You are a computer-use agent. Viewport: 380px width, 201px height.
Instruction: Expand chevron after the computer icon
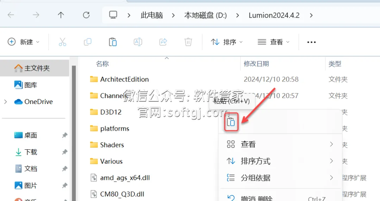coord(129,15)
